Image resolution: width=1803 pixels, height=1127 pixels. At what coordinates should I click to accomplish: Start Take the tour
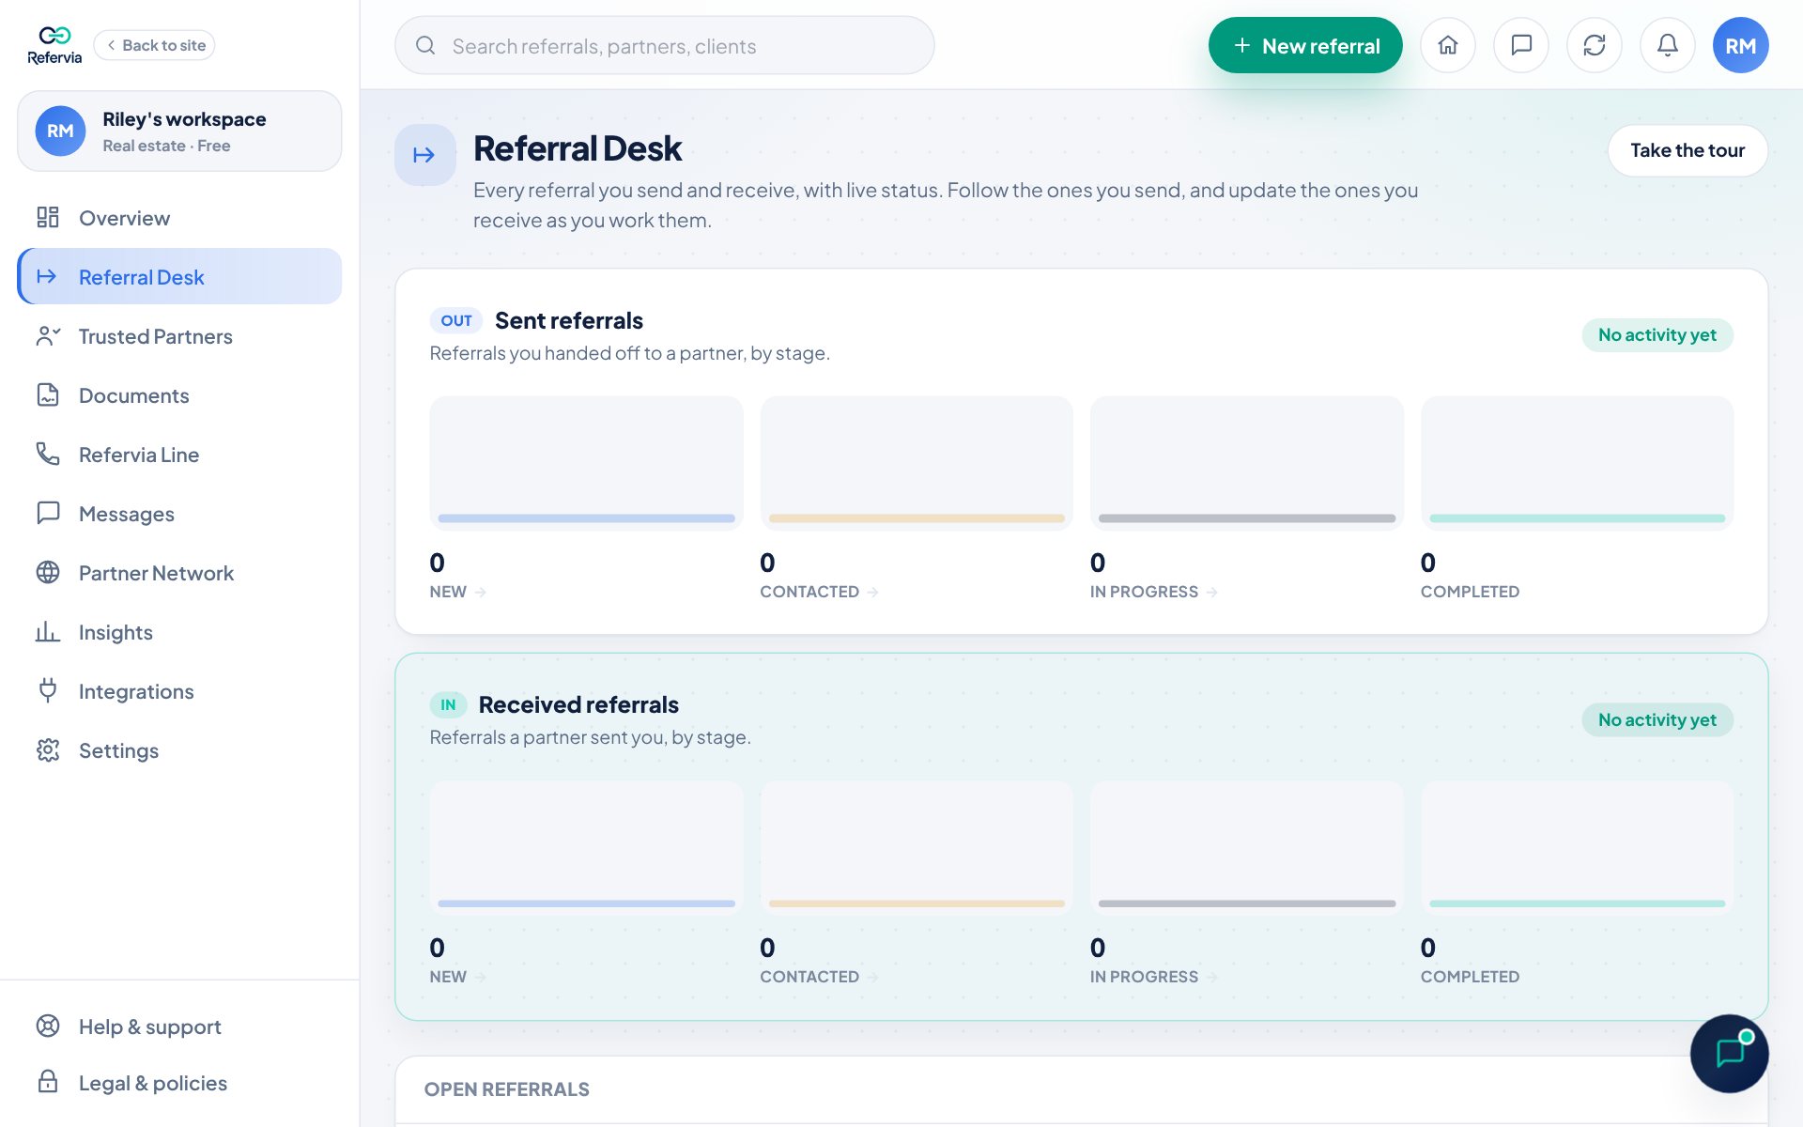click(1687, 150)
